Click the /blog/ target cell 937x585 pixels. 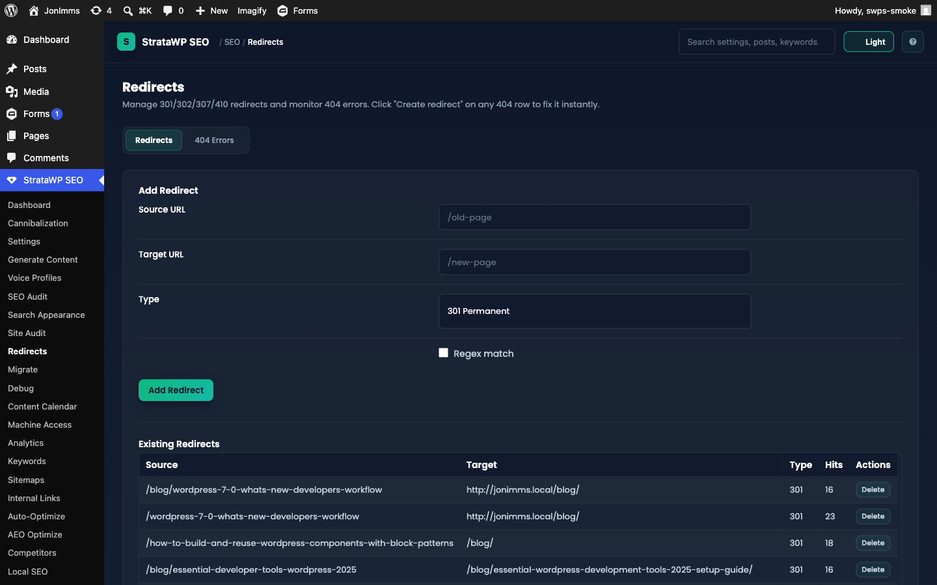coord(480,543)
